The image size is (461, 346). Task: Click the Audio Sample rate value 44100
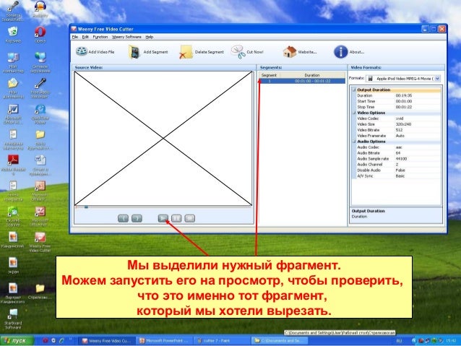[x=401, y=159]
